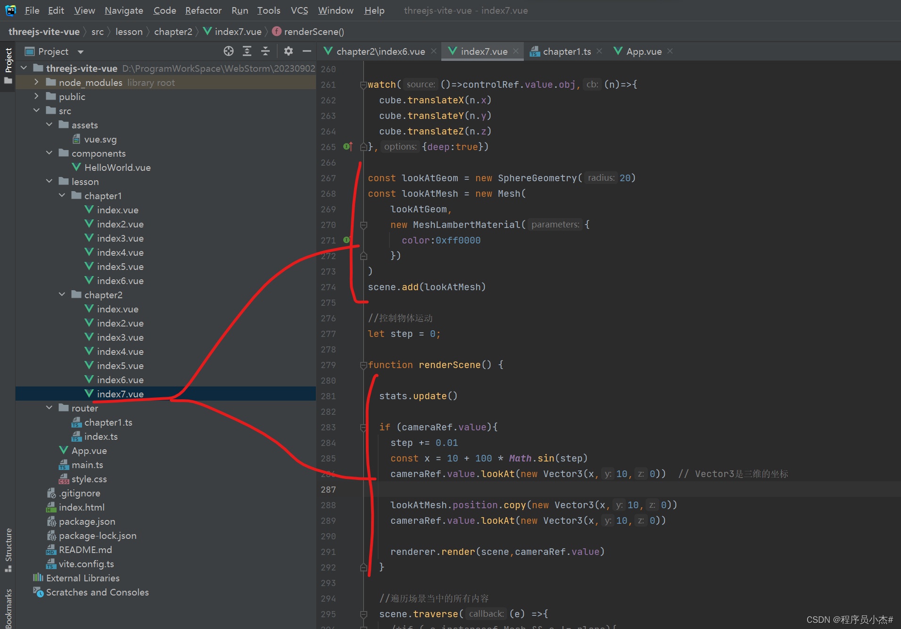This screenshot has height=629, width=901.
Task: Click the chapter2 breadcrumb
Action: (x=173, y=32)
